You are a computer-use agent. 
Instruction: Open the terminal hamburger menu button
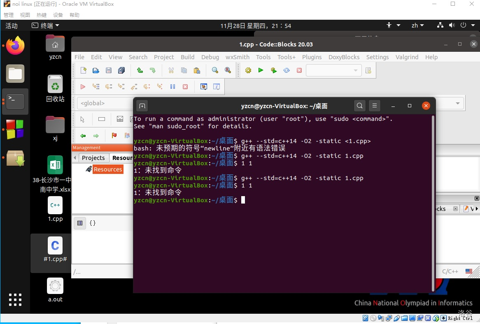(x=374, y=106)
